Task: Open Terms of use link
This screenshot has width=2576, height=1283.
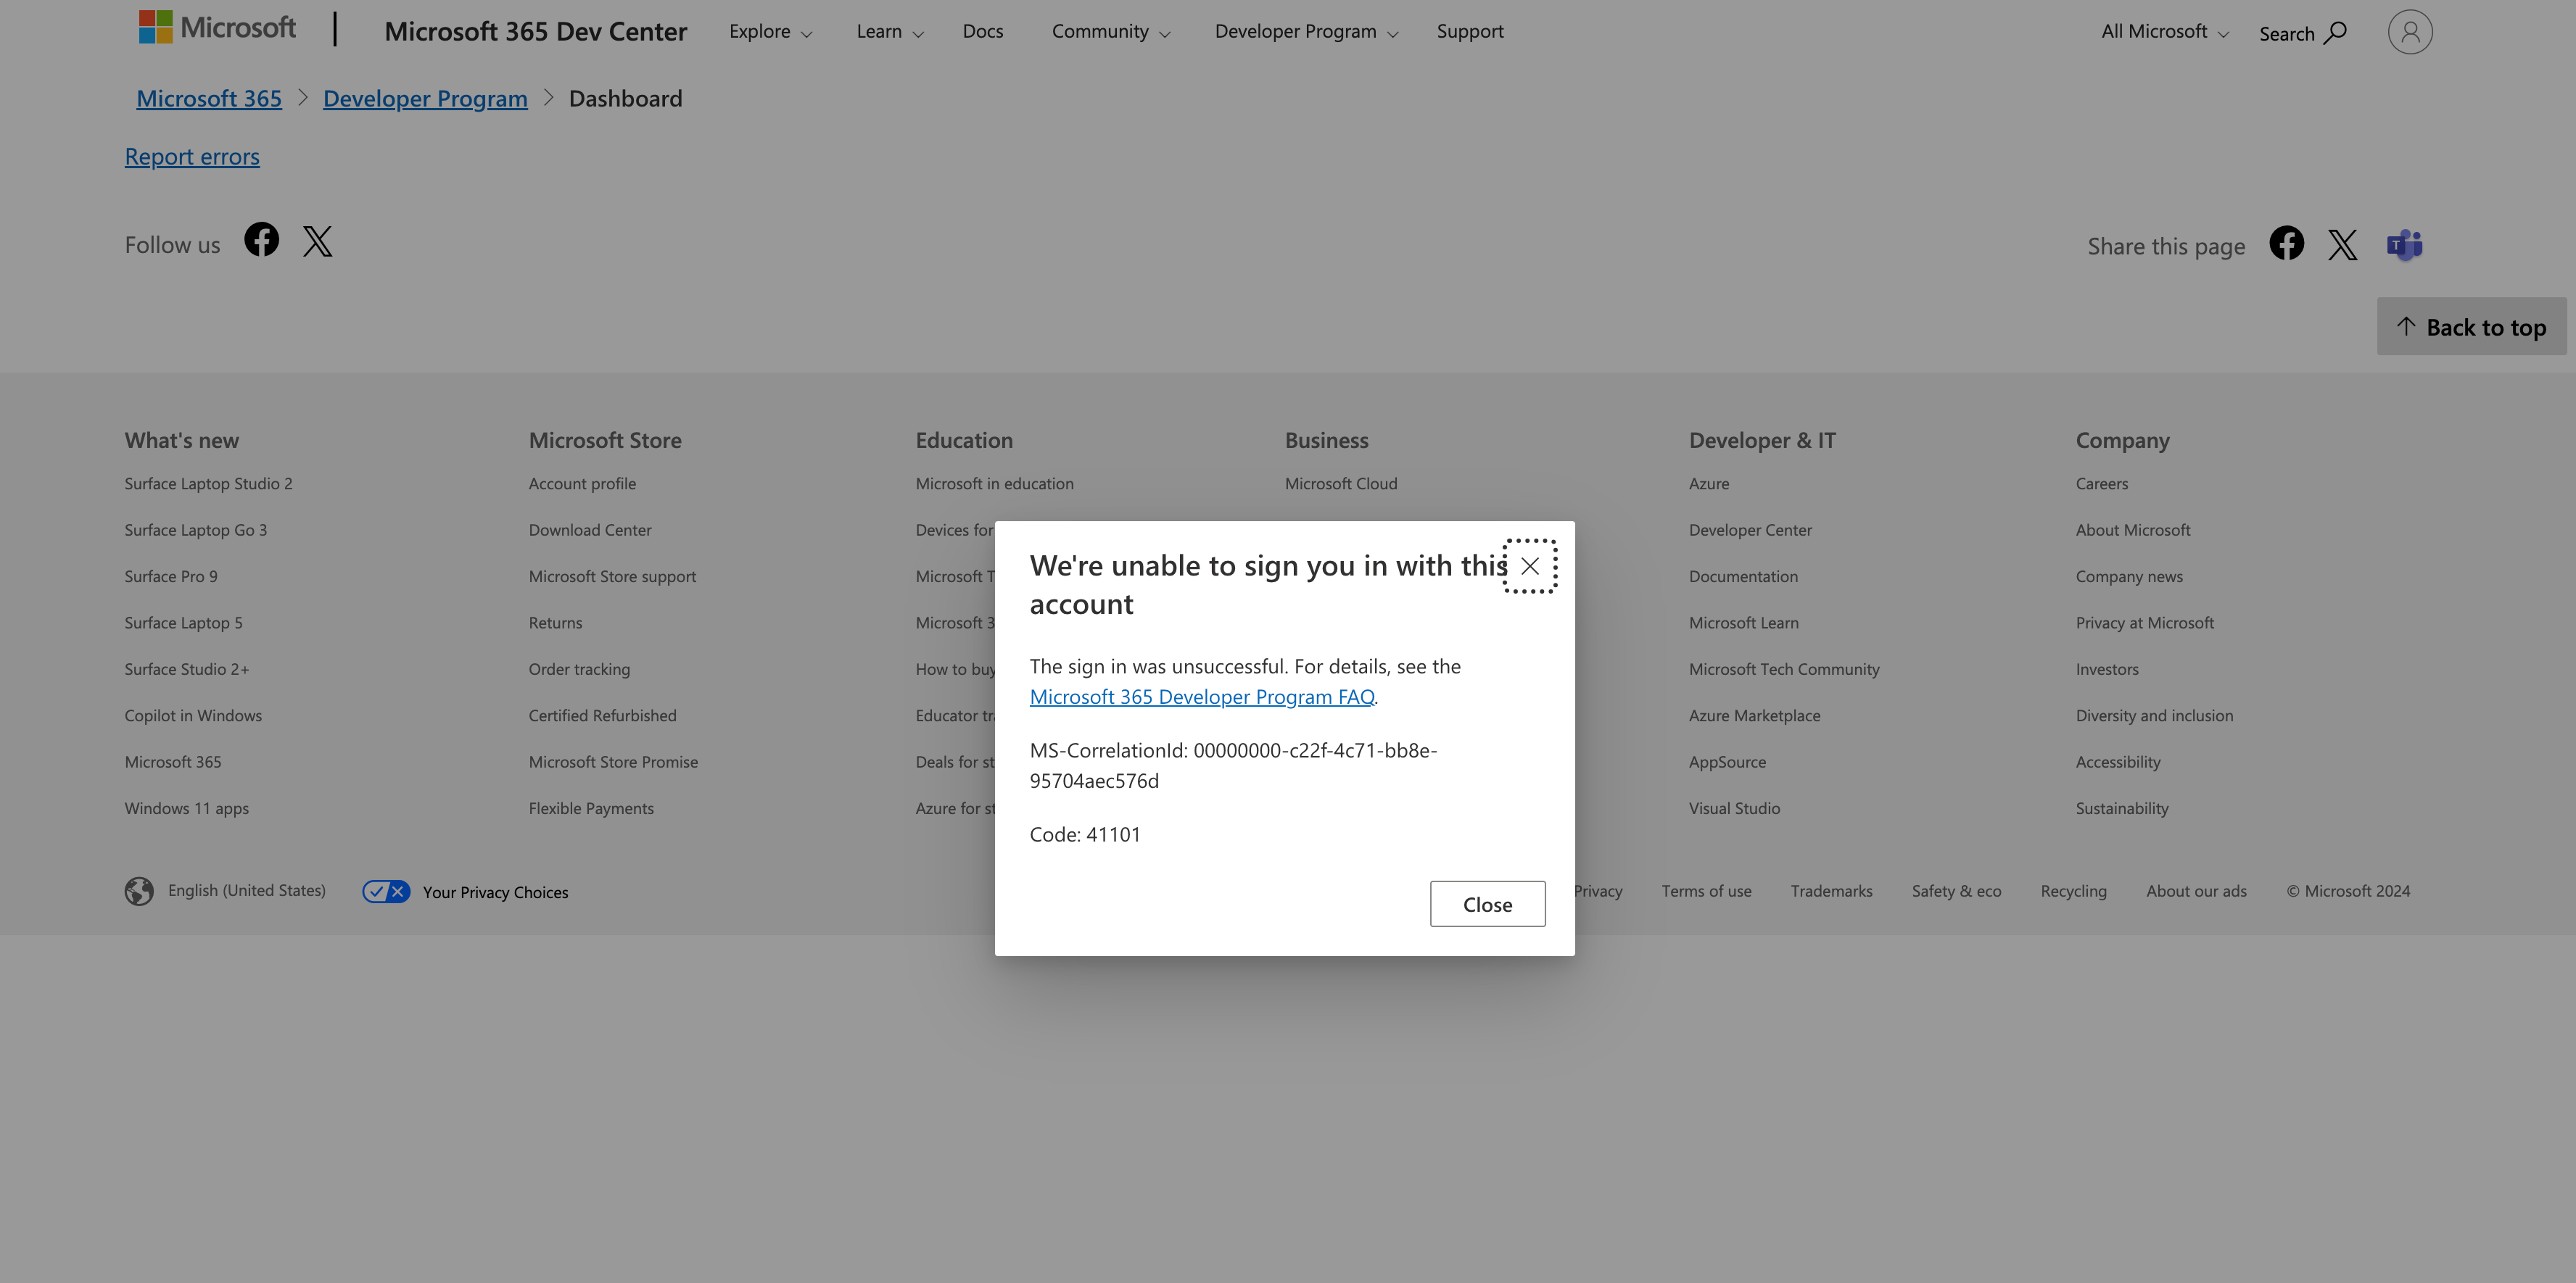Action: (x=1706, y=892)
